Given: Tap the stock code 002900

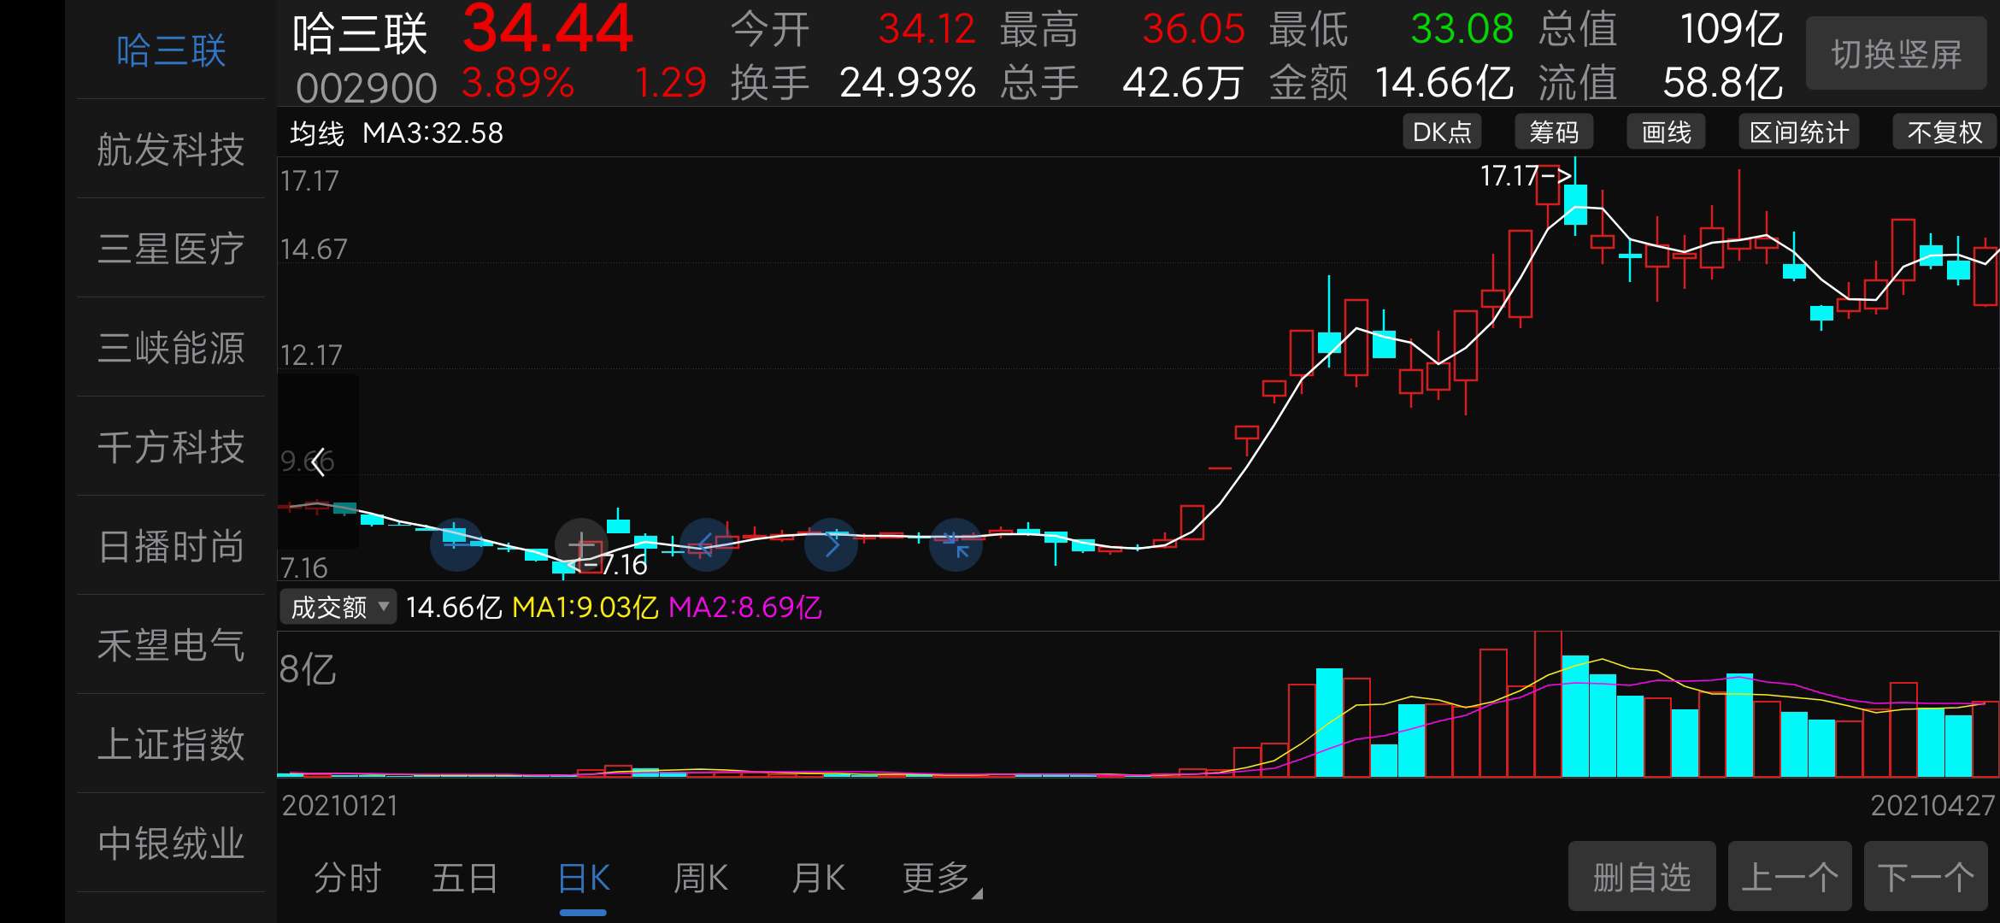Looking at the screenshot, I should (367, 87).
